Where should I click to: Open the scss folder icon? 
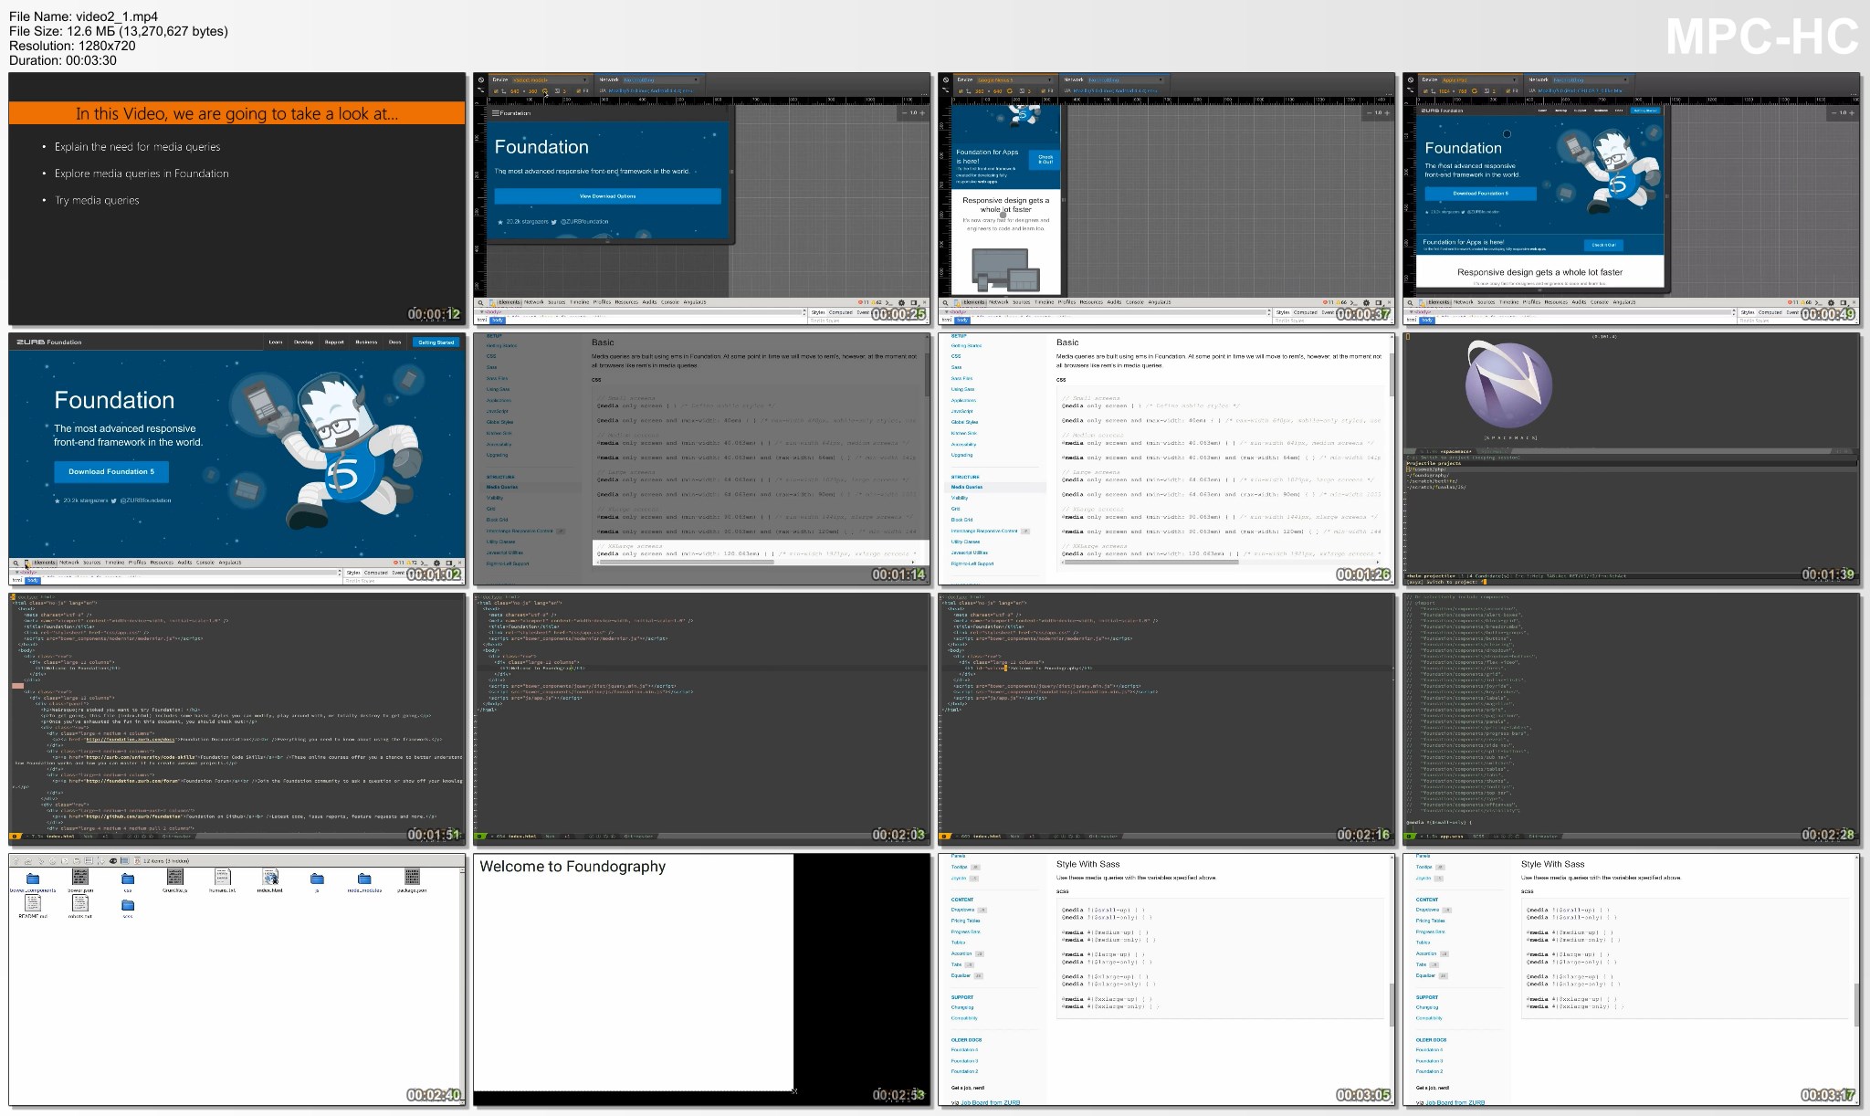coord(128,904)
